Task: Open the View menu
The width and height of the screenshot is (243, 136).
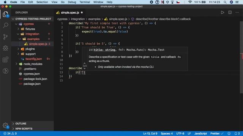Action: [x=54, y=2]
